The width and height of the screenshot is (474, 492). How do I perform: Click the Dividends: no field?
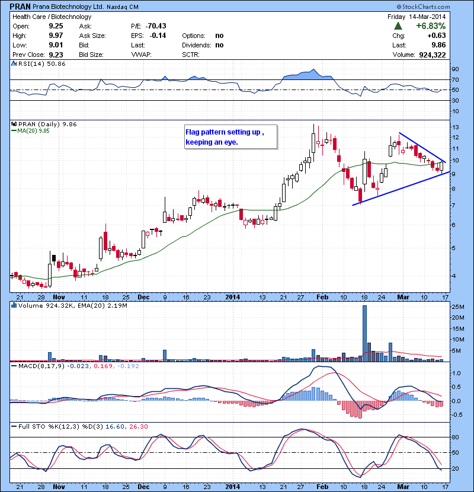[x=203, y=45]
